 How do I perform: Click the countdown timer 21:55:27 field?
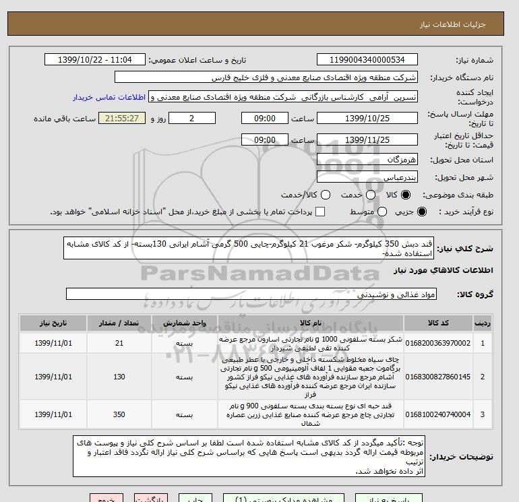(x=122, y=118)
